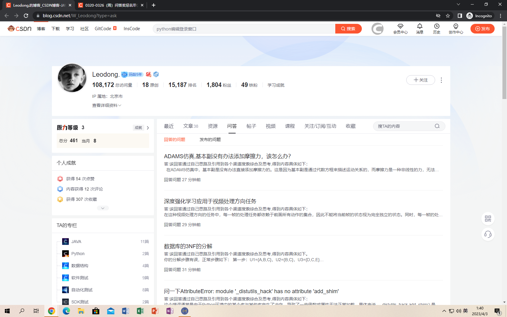
Task: Follow Leodong with the 关注 button
Action: (x=421, y=80)
